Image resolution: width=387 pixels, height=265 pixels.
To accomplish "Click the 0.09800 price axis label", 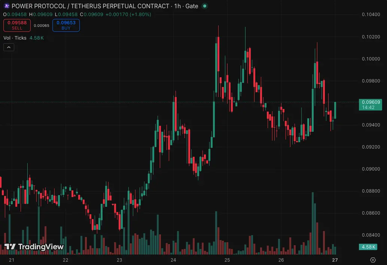I will (371, 81).
